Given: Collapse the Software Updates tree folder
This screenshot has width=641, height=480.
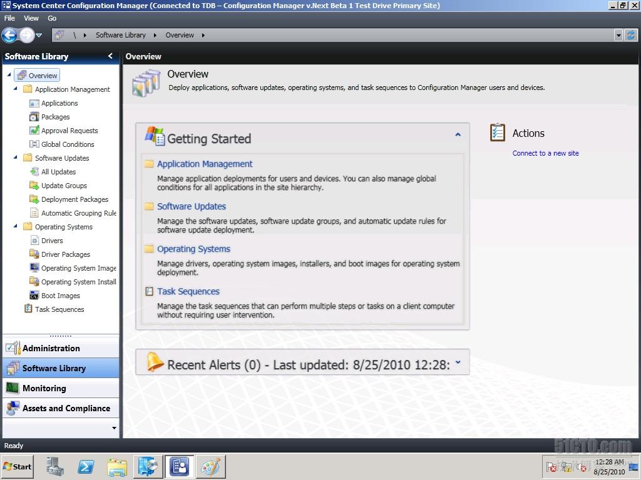Looking at the screenshot, I should pyautogui.click(x=16, y=157).
